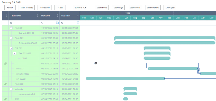Click due date 07/30/2022 05:50 cell

[70, 74]
